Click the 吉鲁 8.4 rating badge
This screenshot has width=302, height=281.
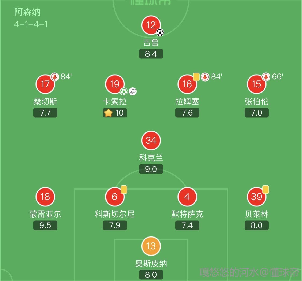coord(151,54)
